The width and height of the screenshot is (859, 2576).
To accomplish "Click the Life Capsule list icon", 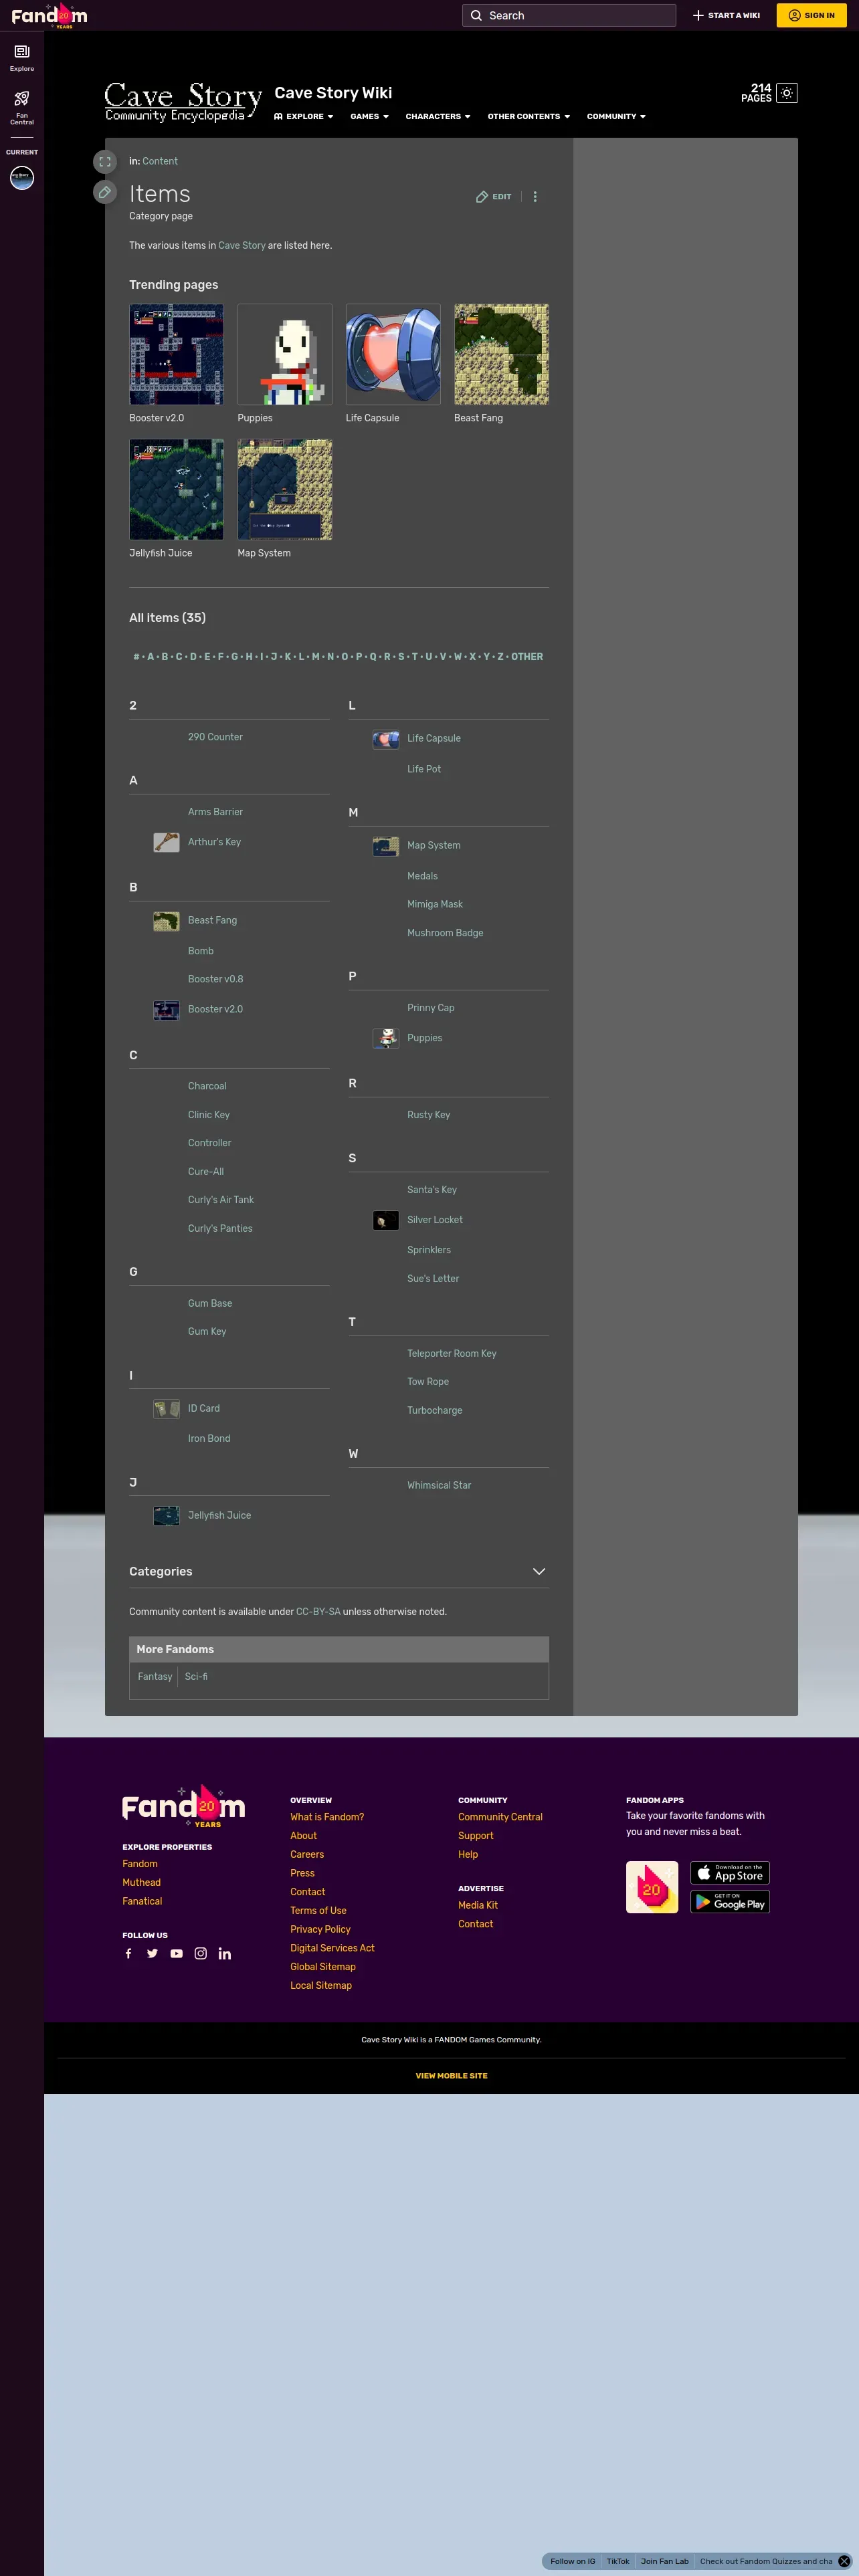I will (x=385, y=739).
